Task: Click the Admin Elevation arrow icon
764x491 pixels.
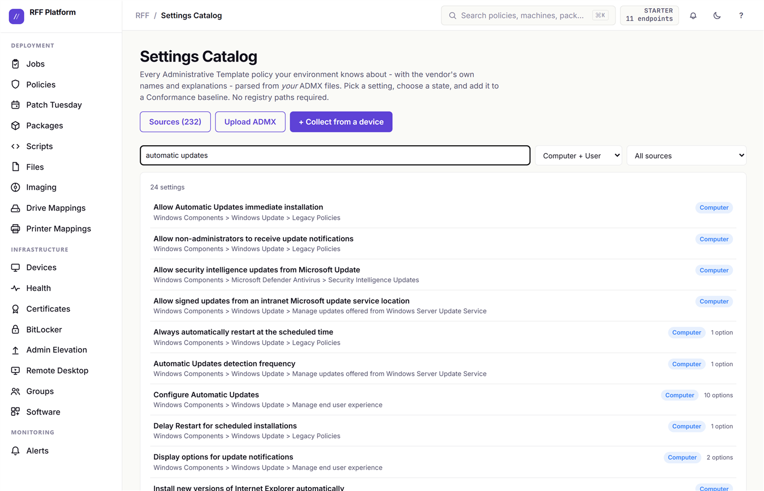Action: point(15,350)
